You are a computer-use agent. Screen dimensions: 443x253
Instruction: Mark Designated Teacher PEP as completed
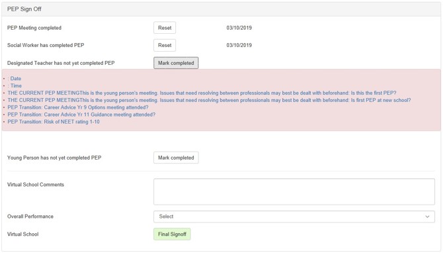click(176, 63)
